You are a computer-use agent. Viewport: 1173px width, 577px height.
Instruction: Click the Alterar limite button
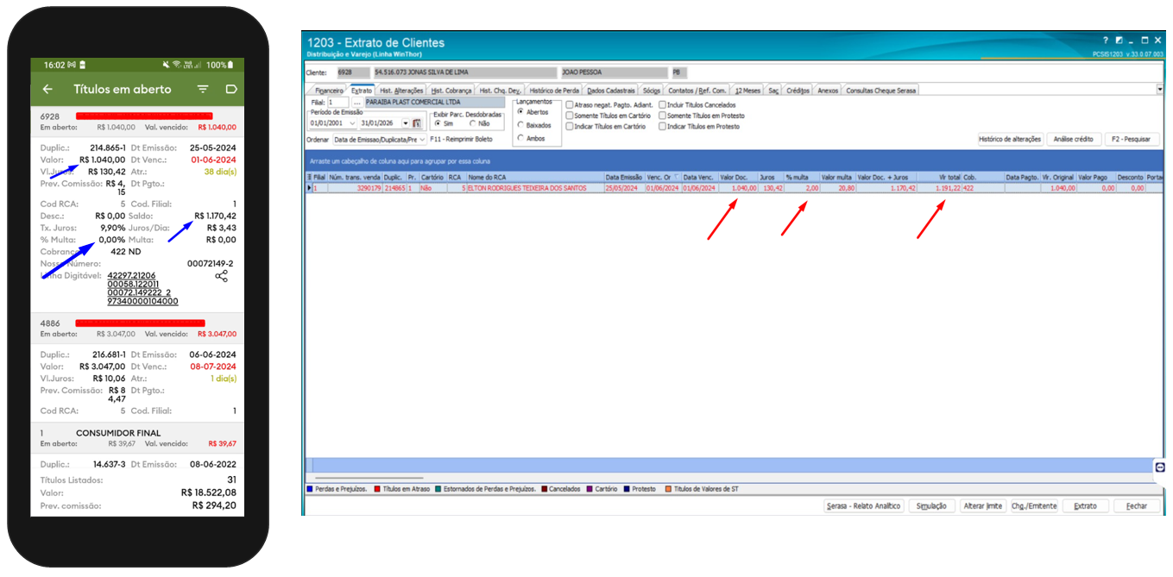coord(983,506)
